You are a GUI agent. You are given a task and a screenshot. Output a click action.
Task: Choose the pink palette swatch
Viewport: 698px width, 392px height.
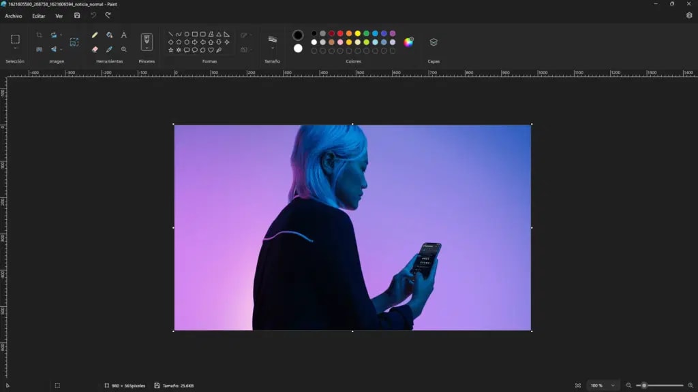[x=340, y=42]
